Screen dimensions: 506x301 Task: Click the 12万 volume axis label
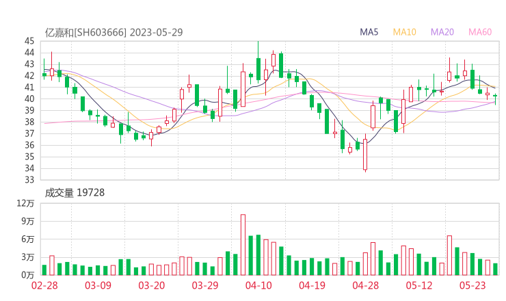(26, 203)
